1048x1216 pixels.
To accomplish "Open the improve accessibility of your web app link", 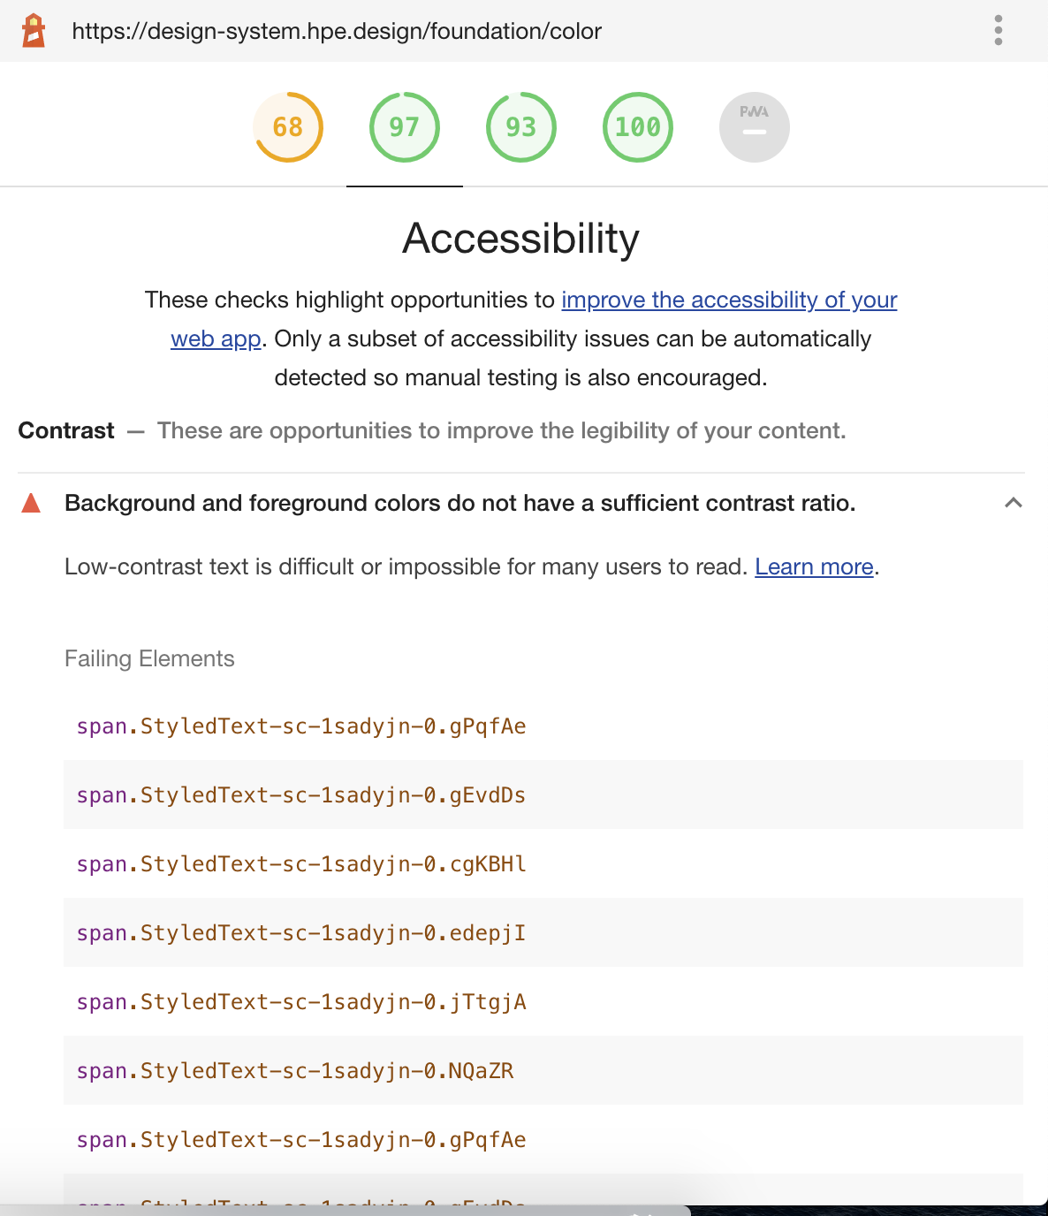I will tap(729, 300).
